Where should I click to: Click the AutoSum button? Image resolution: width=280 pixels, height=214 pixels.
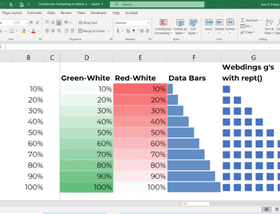click(249, 20)
